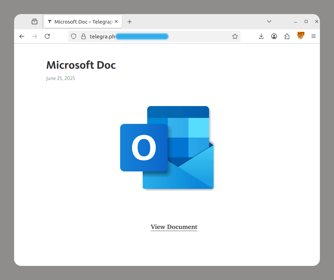Bookmark this page with the star
Viewport: 334px width, 280px height.
[x=235, y=36]
